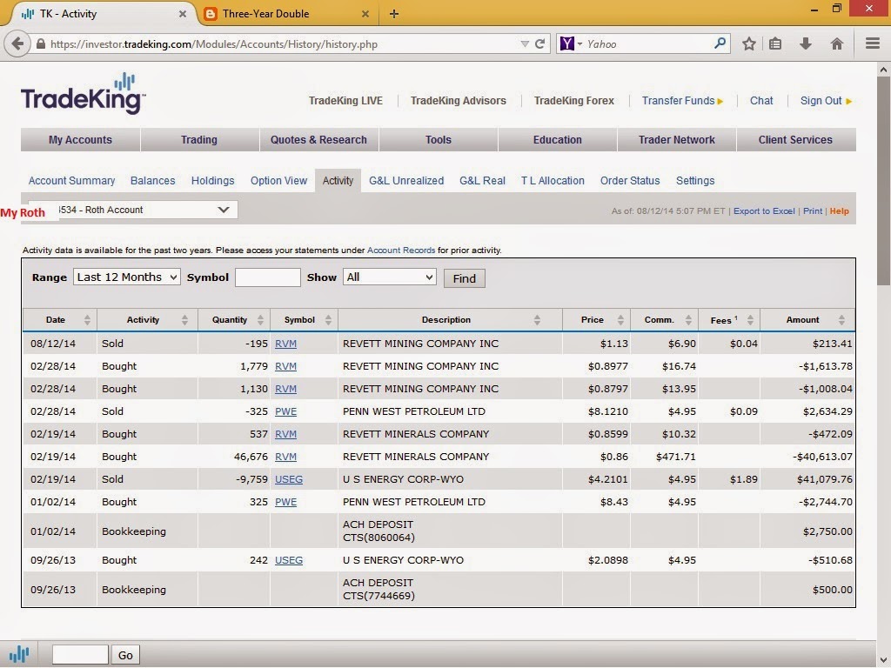
Task: Click the page vertical scrollbar thumb
Action: (x=883, y=181)
